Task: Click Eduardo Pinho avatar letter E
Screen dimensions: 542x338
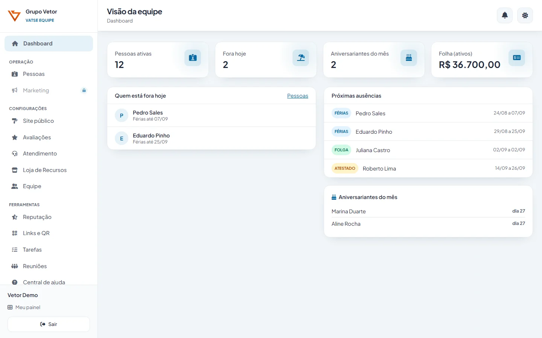Action: (x=122, y=139)
